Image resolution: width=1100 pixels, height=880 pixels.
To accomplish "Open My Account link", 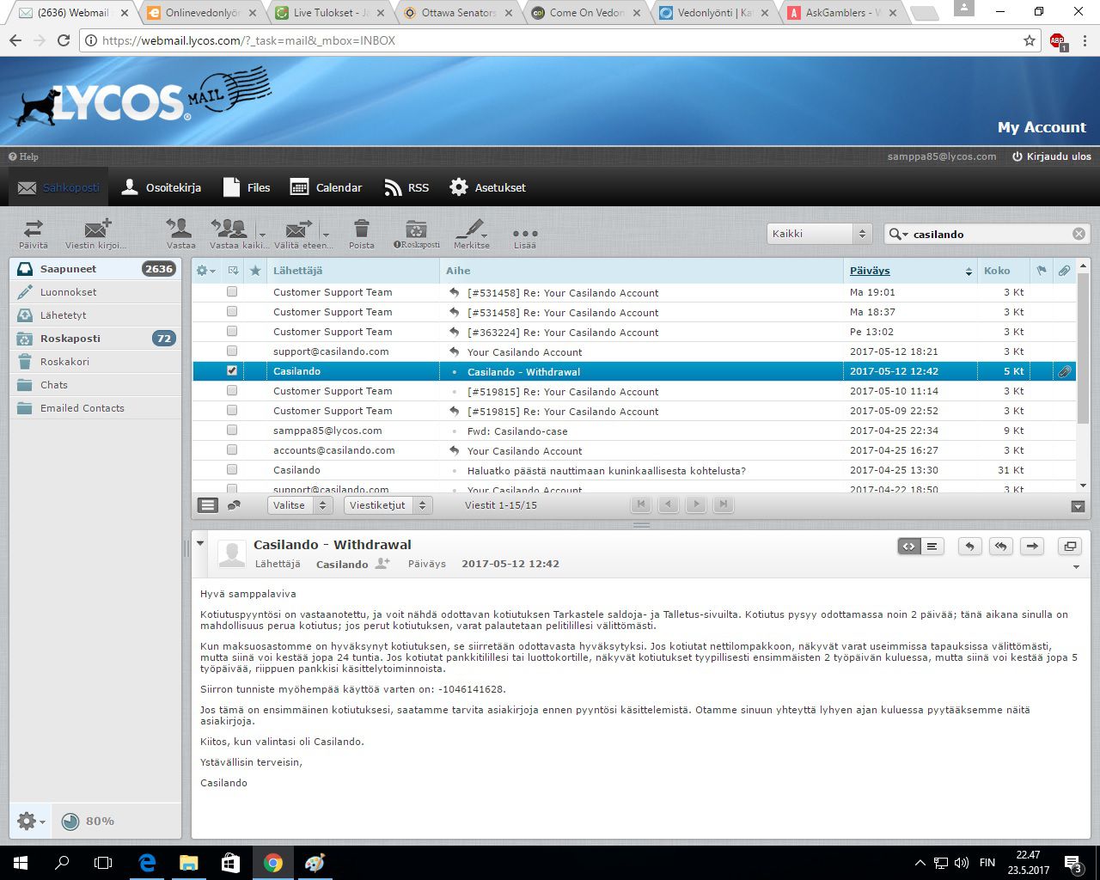I will point(1042,127).
